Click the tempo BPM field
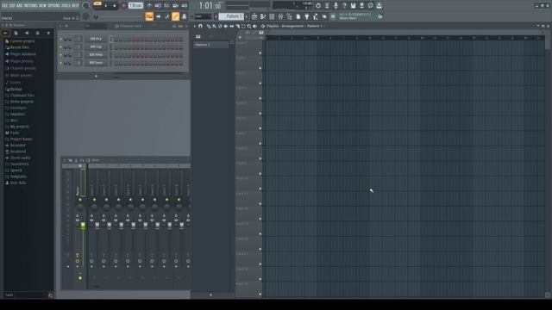 [135, 6]
